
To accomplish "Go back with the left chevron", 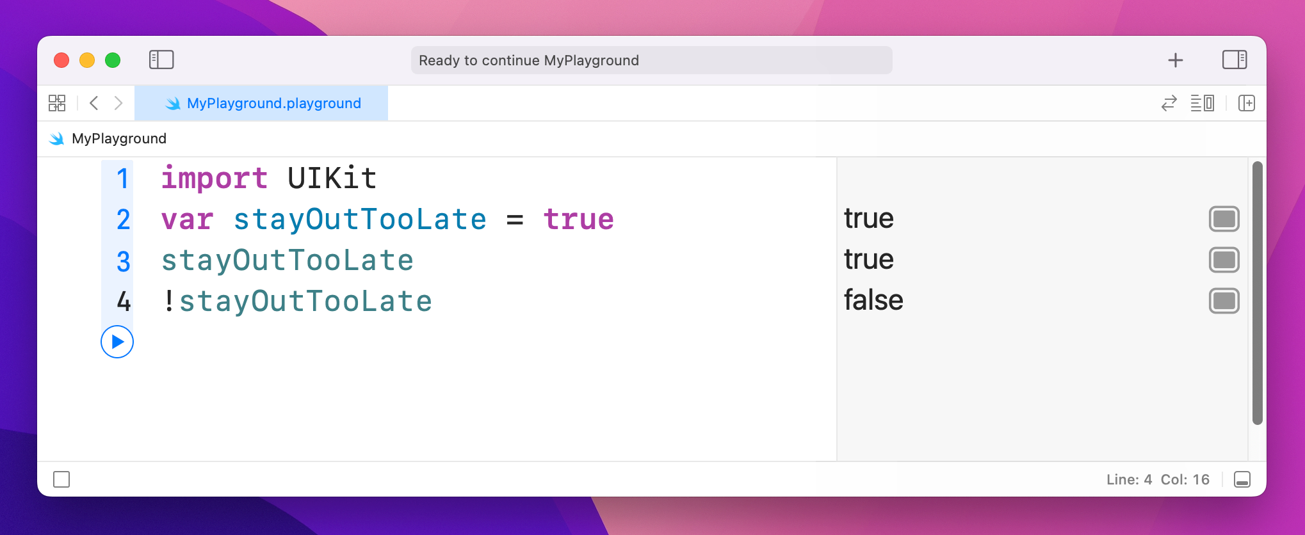I will pyautogui.click(x=94, y=103).
